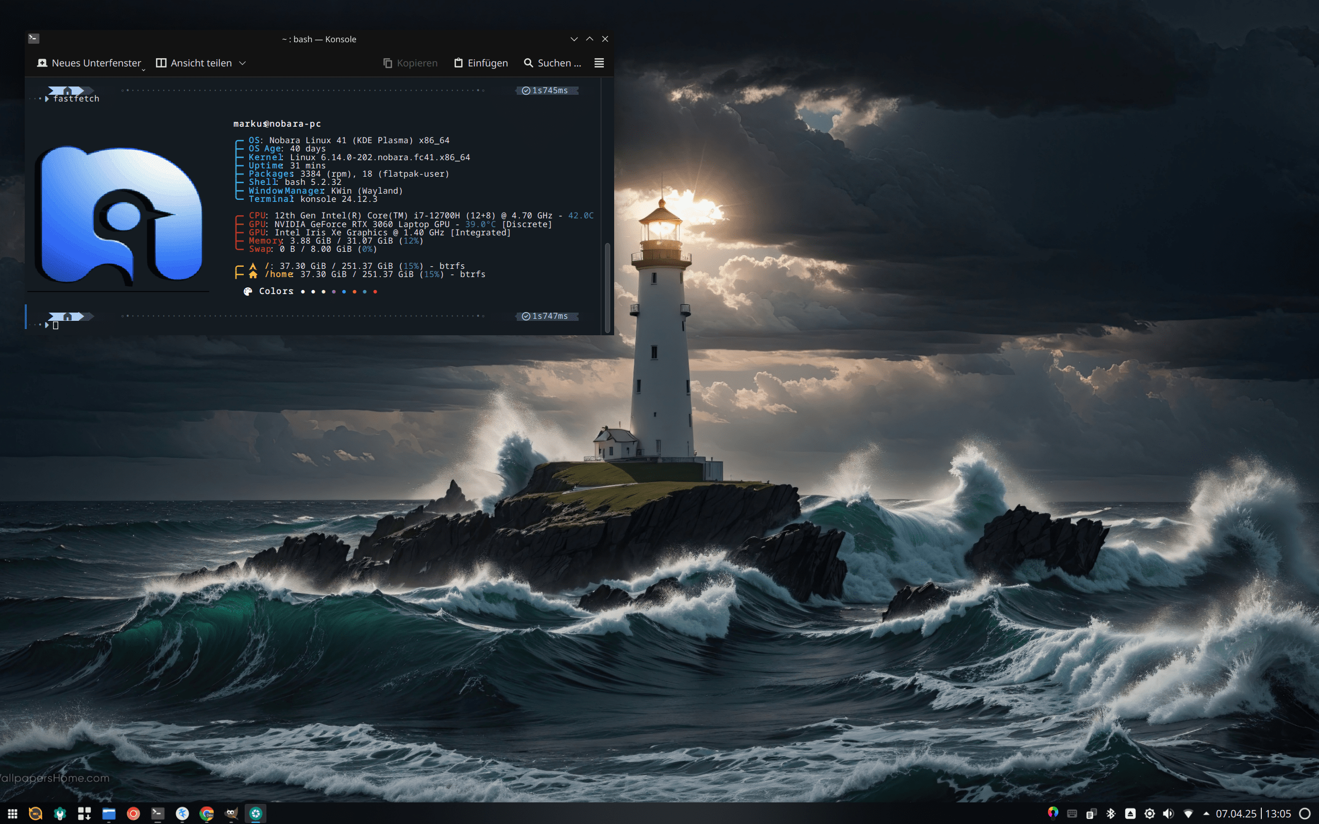The width and height of the screenshot is (1319, 824).
Task: Click the palette icon beside Colors
Action: click(248, 291)
